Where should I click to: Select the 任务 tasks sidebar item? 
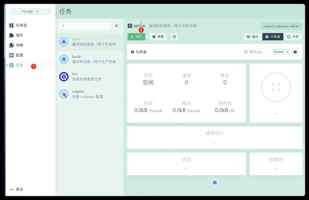click(31, 65)
